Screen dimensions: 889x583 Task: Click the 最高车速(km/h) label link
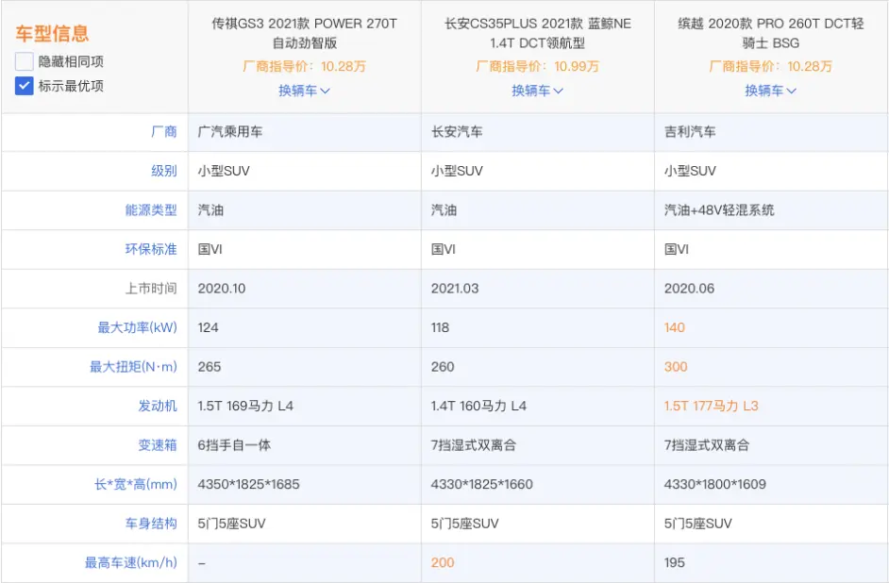tap(131, 562)
